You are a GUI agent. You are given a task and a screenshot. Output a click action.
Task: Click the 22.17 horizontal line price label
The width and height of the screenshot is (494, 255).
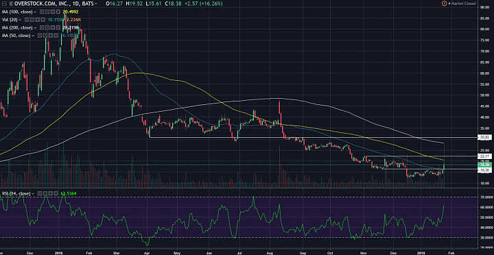[484, 156]
